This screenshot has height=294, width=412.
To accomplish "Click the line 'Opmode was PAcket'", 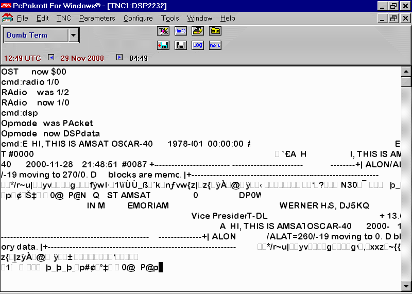I will pos(47,123).
